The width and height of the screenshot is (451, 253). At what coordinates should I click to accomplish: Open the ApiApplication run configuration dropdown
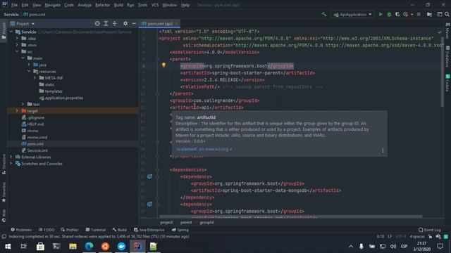[352, 14]
